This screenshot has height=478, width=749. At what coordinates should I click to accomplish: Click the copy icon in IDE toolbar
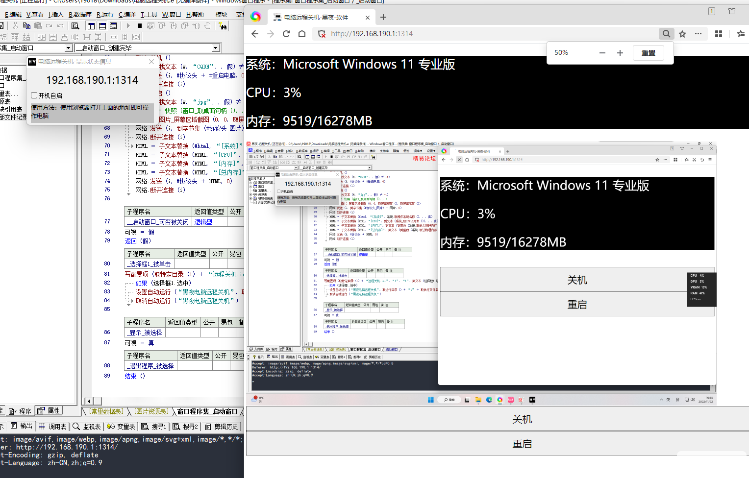point(26,25)
